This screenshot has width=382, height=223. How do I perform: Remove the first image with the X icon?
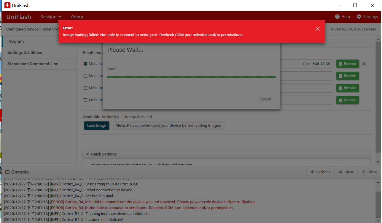364,64
